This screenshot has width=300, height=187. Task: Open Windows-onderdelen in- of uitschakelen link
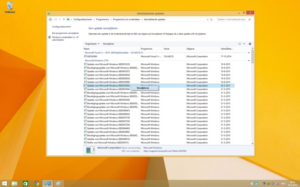[65, 39]
